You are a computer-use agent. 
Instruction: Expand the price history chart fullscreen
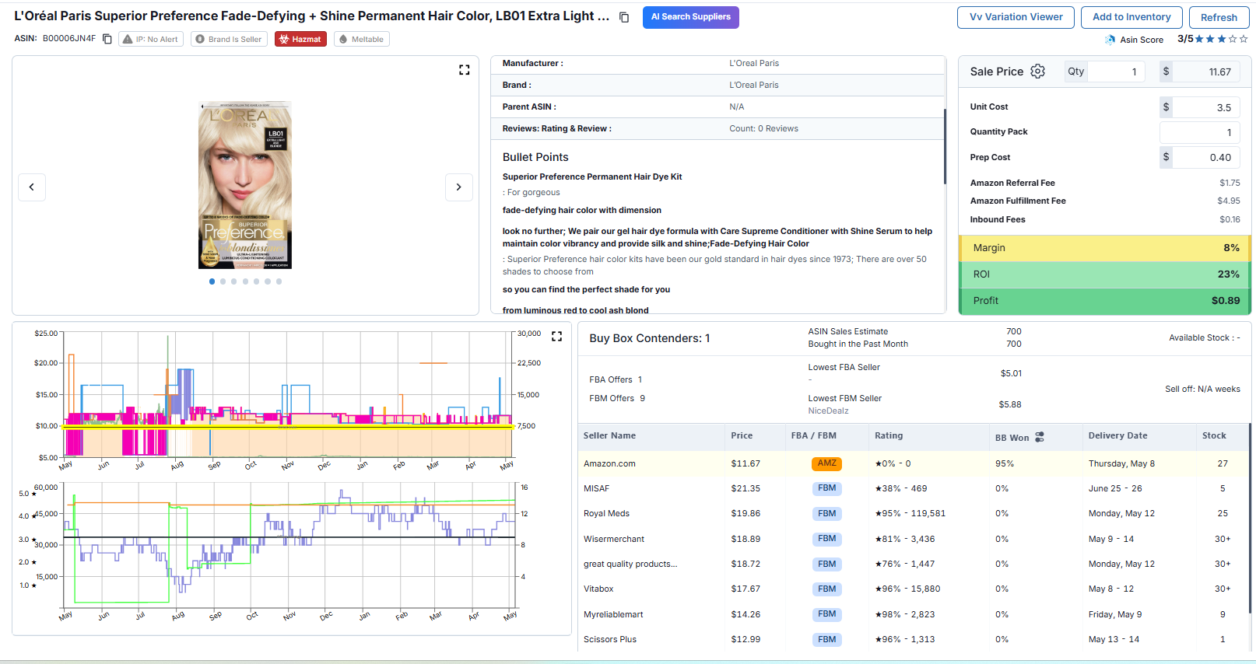coord(556,336)
